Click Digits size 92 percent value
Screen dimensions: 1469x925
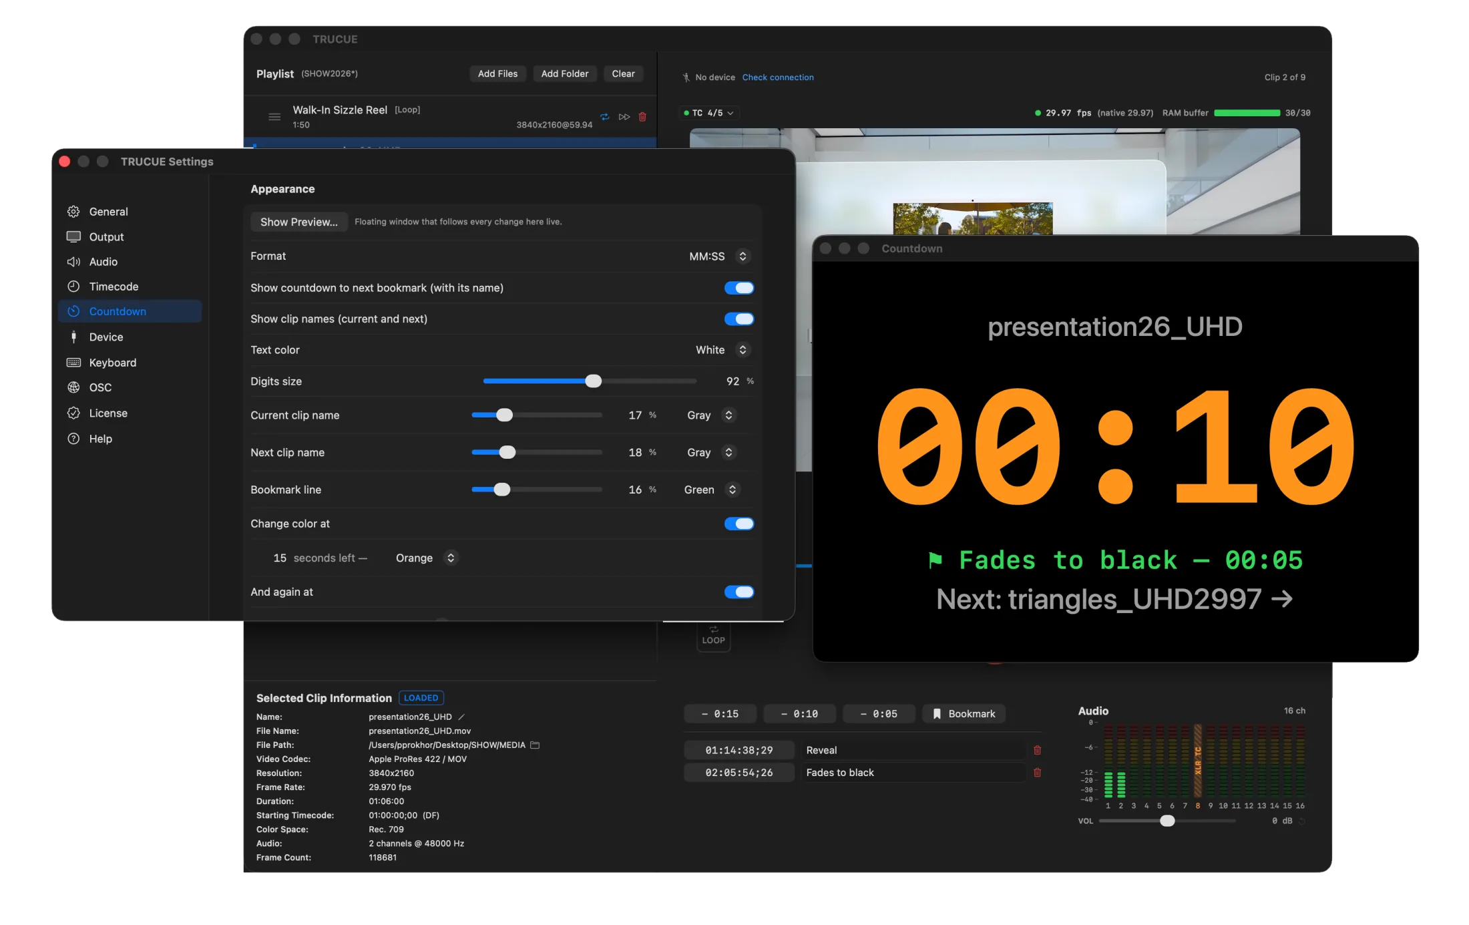[x=732, y=381]
